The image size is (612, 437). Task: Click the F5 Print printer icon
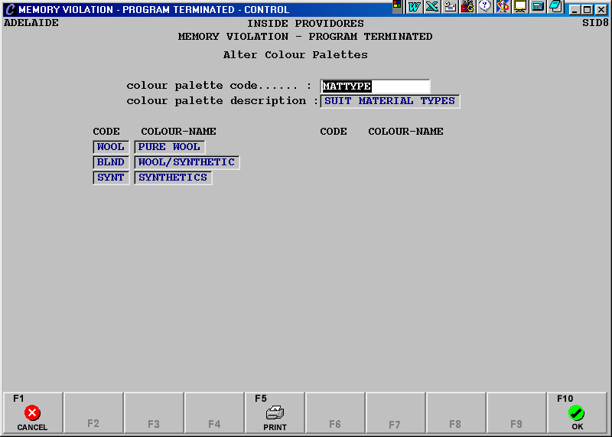click(275, 413)
